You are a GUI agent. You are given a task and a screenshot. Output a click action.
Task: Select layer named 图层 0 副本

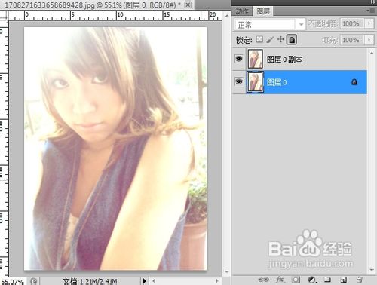tap(284, 60)
